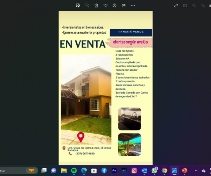
Task: Open Task View from the taskbar
Action: pos(44,171)
